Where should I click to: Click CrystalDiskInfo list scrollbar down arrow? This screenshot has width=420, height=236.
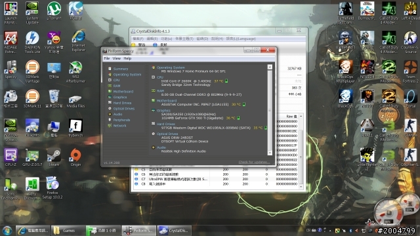pyautogui.click(x=301, y=187)
